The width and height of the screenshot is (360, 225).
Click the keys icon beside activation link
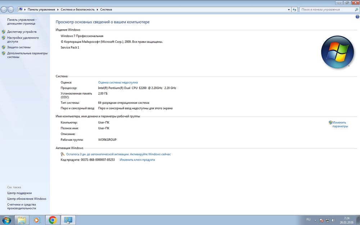pos(62,154)
